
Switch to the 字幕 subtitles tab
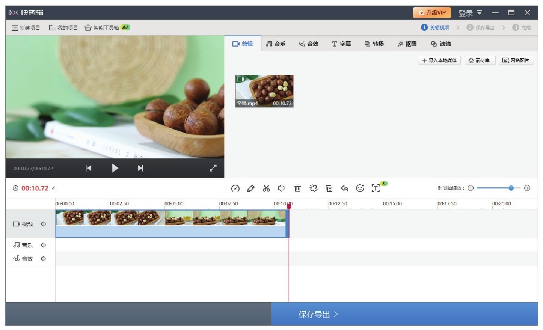point(341,44)
